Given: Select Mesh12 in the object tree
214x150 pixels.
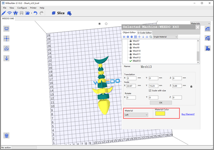Looking at the screenshot, I should [x=137, y=57].
